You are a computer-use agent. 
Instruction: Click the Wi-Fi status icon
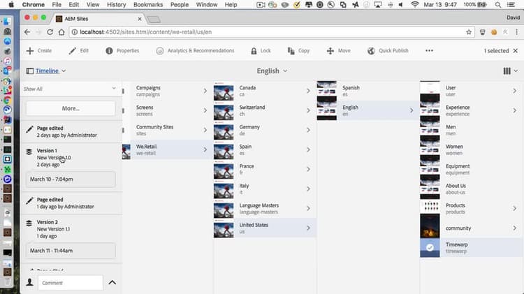[x=415, y=5]
